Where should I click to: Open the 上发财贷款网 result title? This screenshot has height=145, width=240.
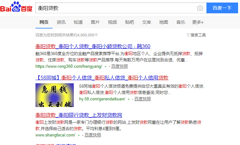pos(79,115)
